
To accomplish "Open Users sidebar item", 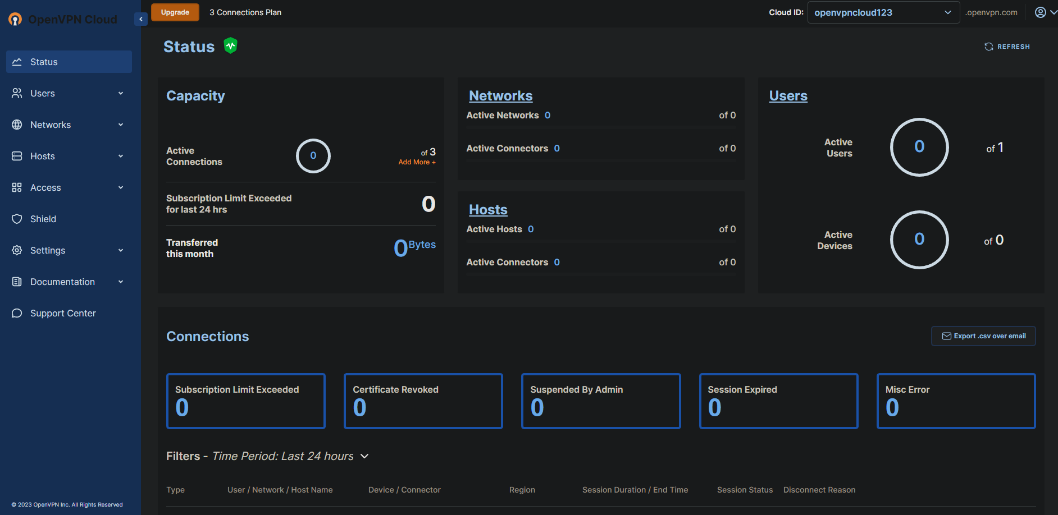I will 69,93.
